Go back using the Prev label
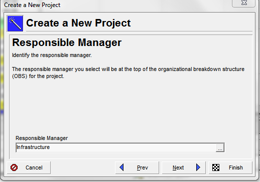The height and width of the screenshot is (182, 260). 143,167
